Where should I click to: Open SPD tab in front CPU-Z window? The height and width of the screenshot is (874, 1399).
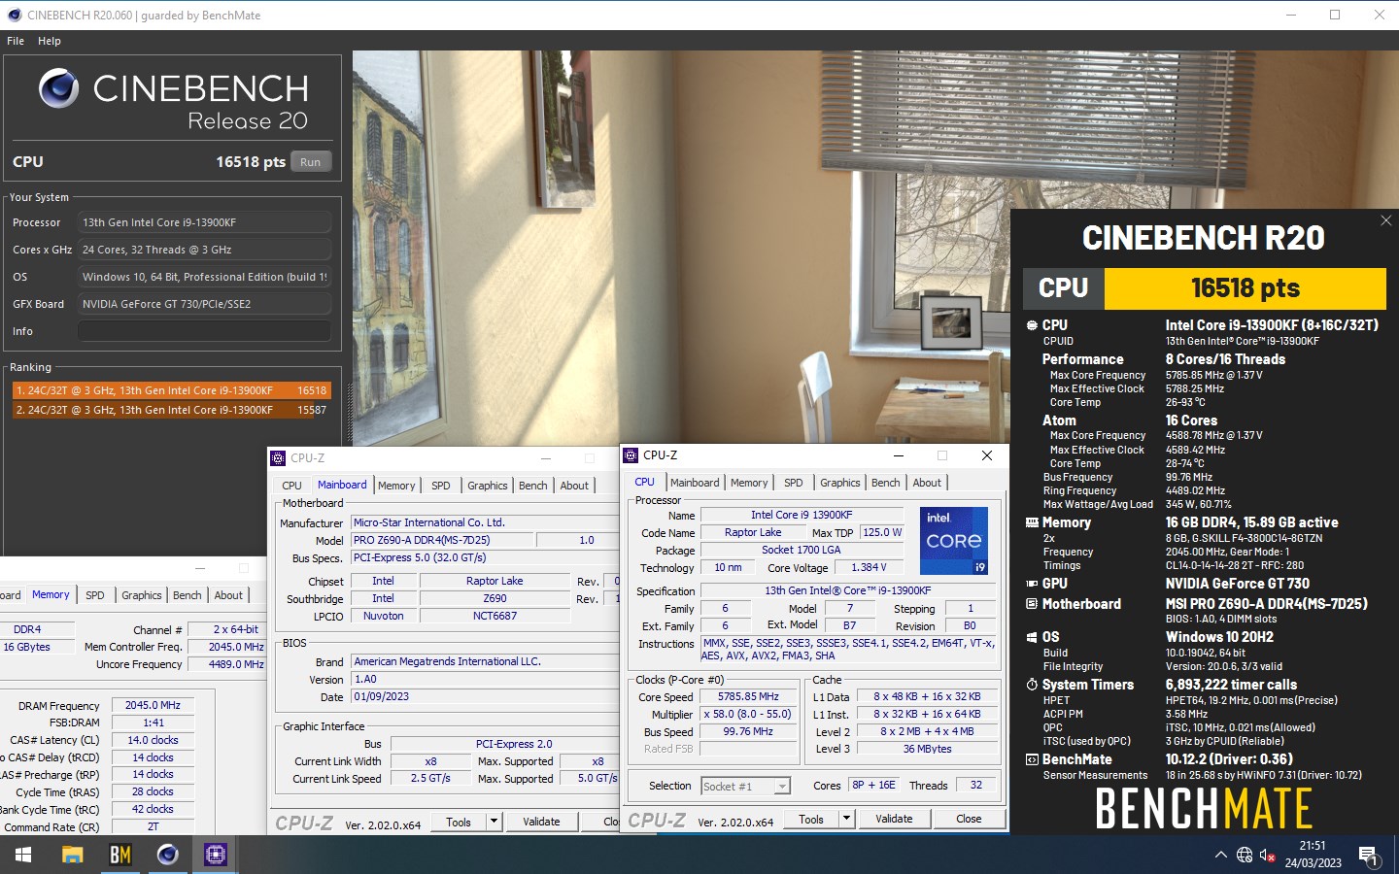(x=794, y=483)
